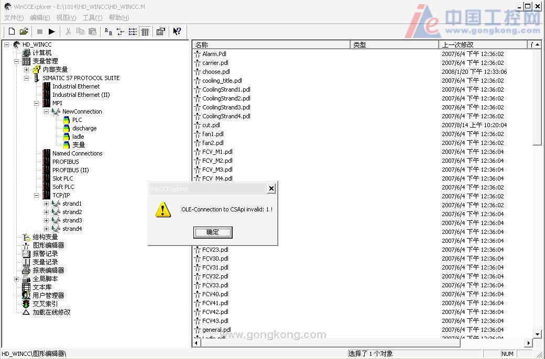Select the cut.pdl file
This screenshot has width=545, height=359.
(x=211, y=125)
